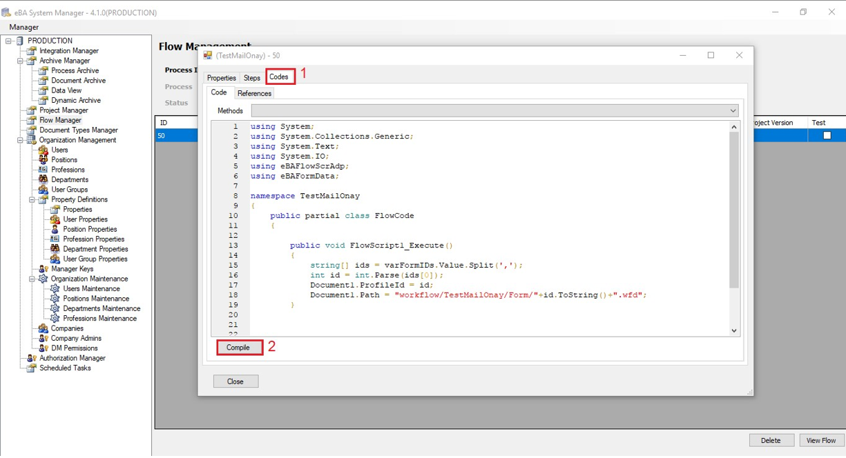
Task: Select the Companies icon in tree
Action: (44, 328)
